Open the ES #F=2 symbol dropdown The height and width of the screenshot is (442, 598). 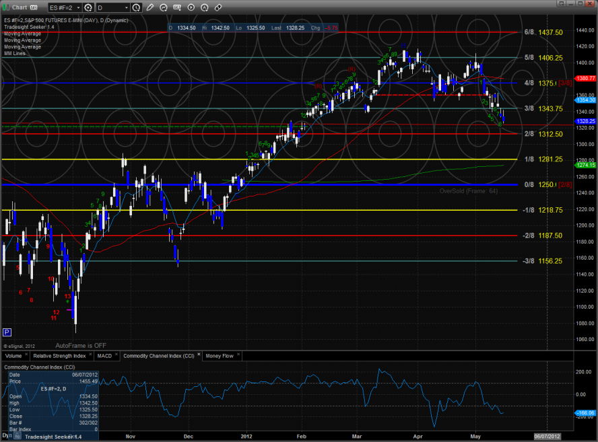click(x=65, y=8)
